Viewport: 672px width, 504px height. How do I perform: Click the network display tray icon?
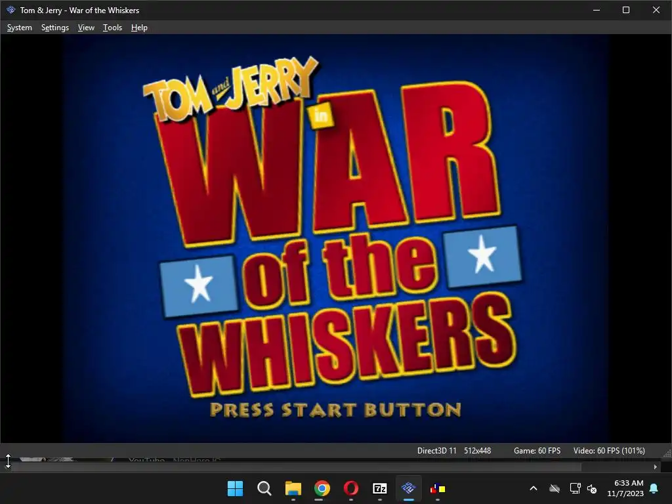[x=575, y=488]
